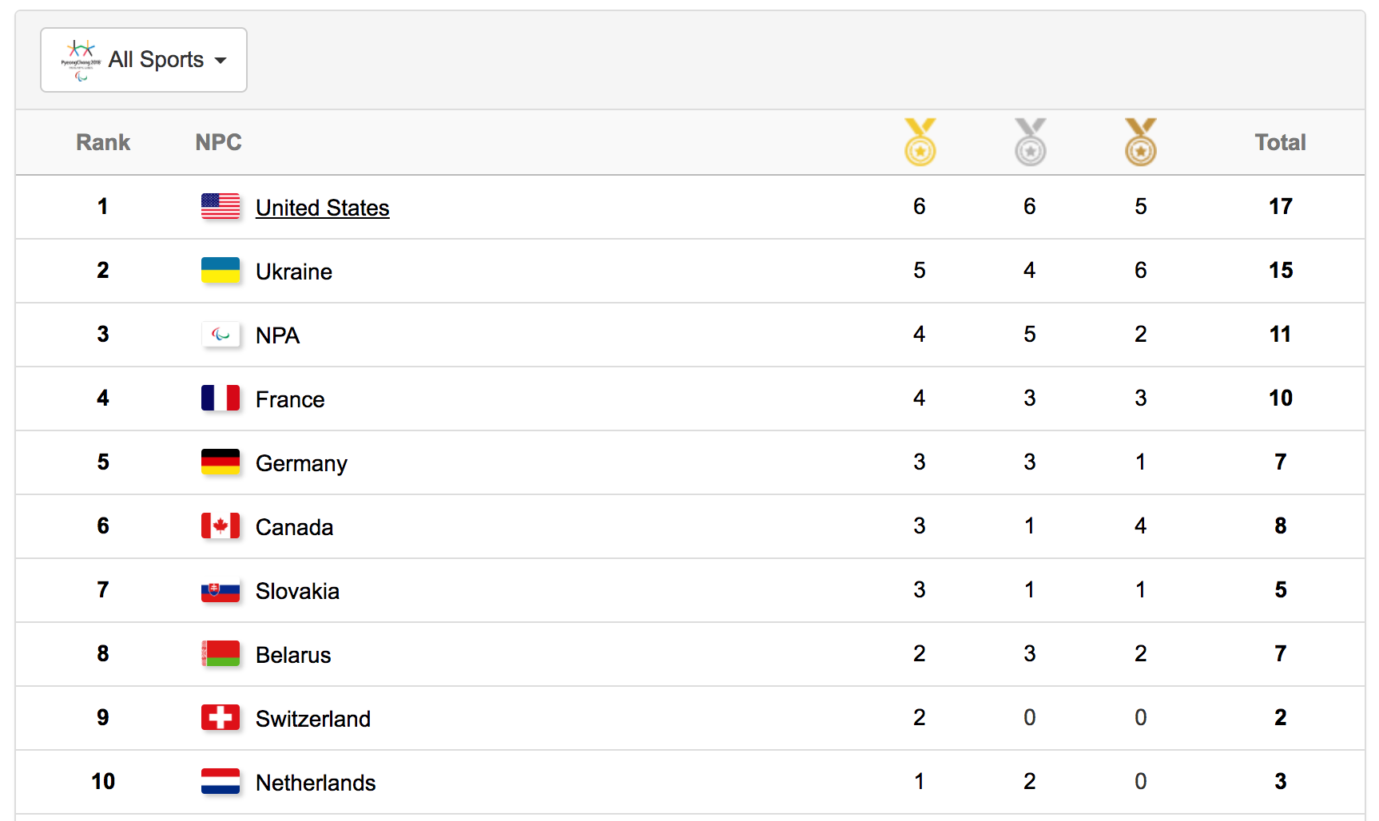Click the Belarus country name
Screen dimensions: 1379x821
pos(293,655)
